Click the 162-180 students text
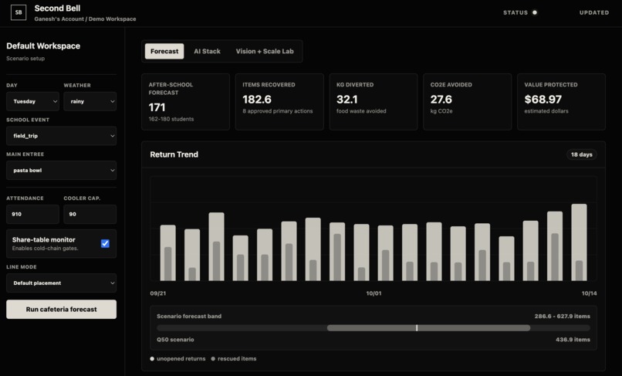 tap(171, 119)
